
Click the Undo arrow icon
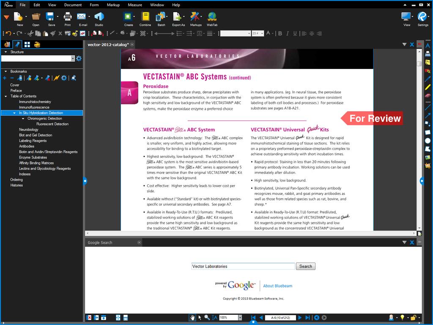[8, 33]
